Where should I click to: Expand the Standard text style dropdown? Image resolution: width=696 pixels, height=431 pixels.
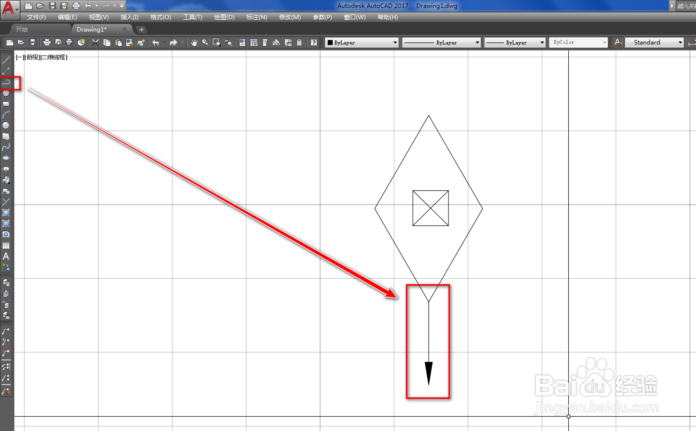coord(680,43)
